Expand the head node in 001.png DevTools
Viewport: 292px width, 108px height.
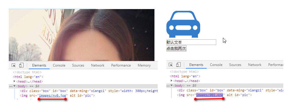point(172,81)
